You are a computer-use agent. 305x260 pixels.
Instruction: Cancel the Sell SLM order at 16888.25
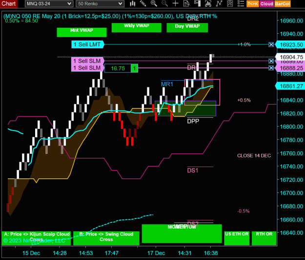[x=271, y=68]
